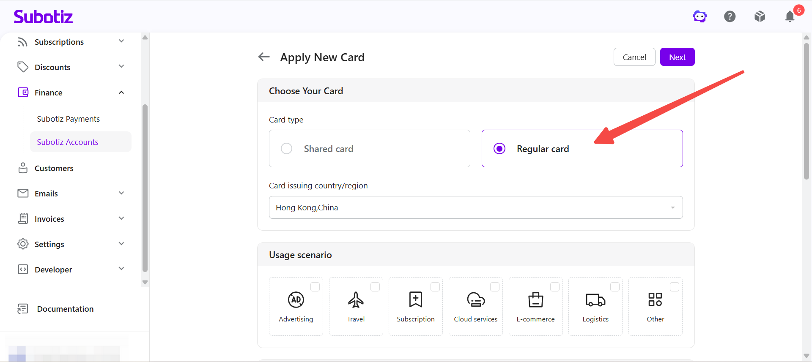Check the Other scenario checkbox

[675, 287]
